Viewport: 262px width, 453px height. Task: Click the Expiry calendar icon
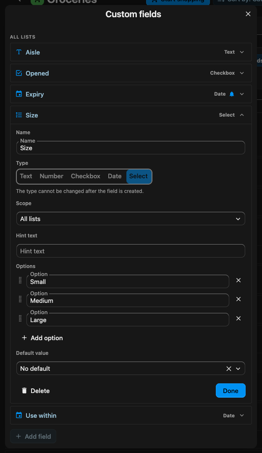coord(19,94)
